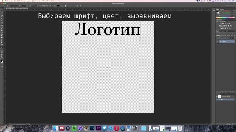The image size is (236, 132).
Task: Open the anti-aliasing method dropdown
Action: tap(45, 6)
